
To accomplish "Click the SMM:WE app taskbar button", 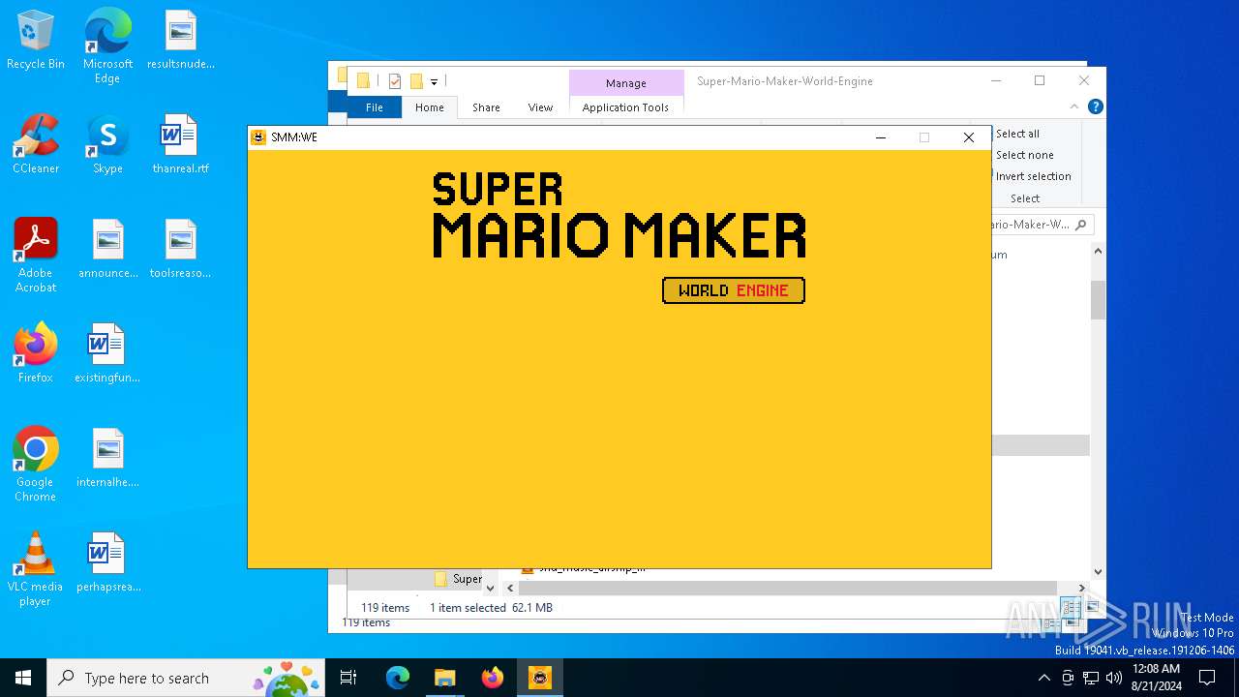I will tap(540, 678).
